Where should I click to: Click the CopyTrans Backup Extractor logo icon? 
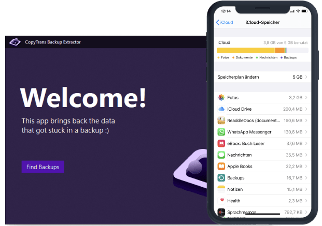coord(15,42)
